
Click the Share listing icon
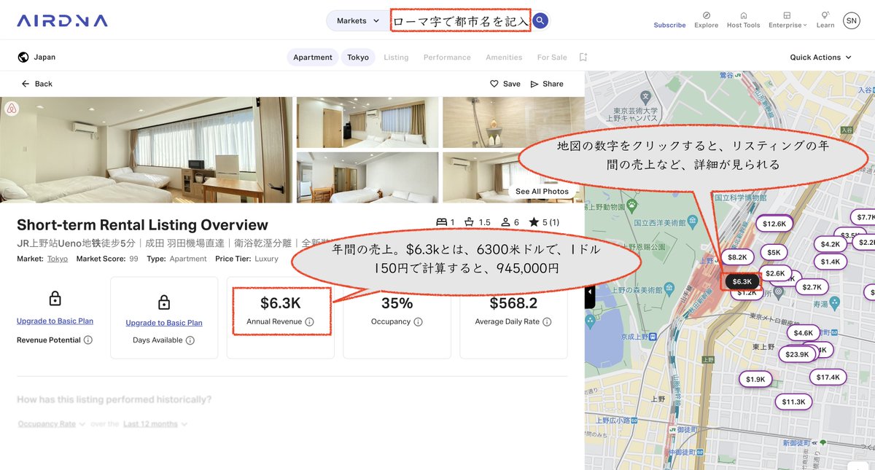534,84
